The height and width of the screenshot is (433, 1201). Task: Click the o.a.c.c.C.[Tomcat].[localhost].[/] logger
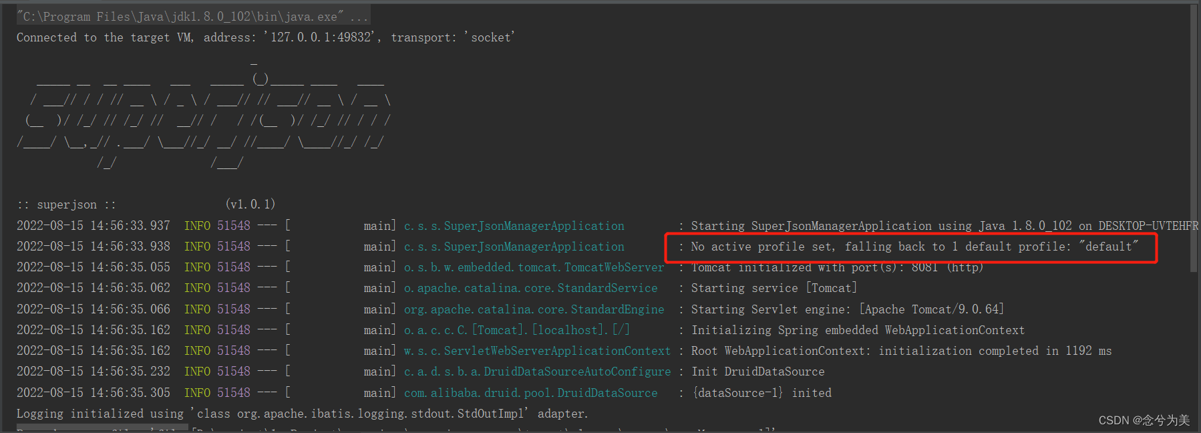[x=516, y=330]
